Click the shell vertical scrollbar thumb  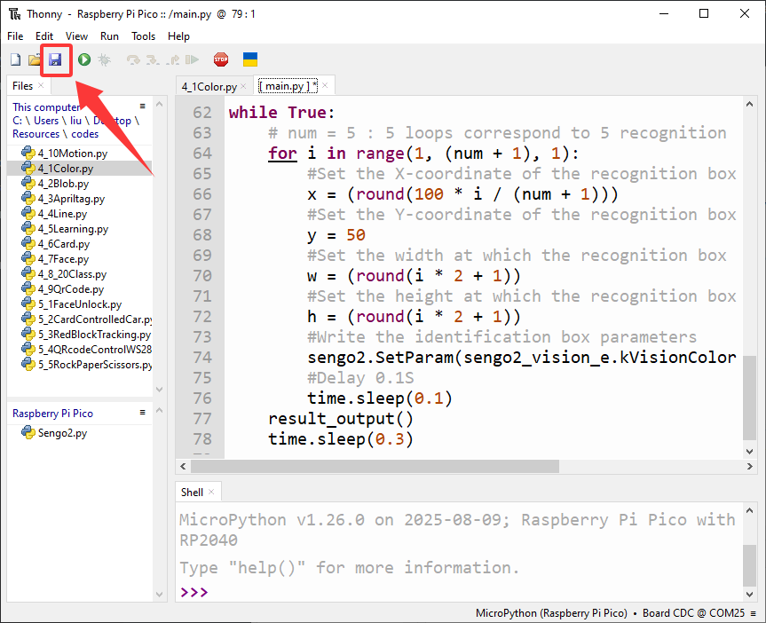[749, 565]
